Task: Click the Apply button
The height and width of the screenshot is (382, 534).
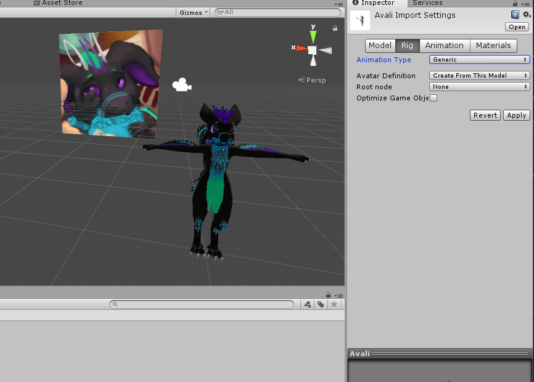Action: pos(516,115)
